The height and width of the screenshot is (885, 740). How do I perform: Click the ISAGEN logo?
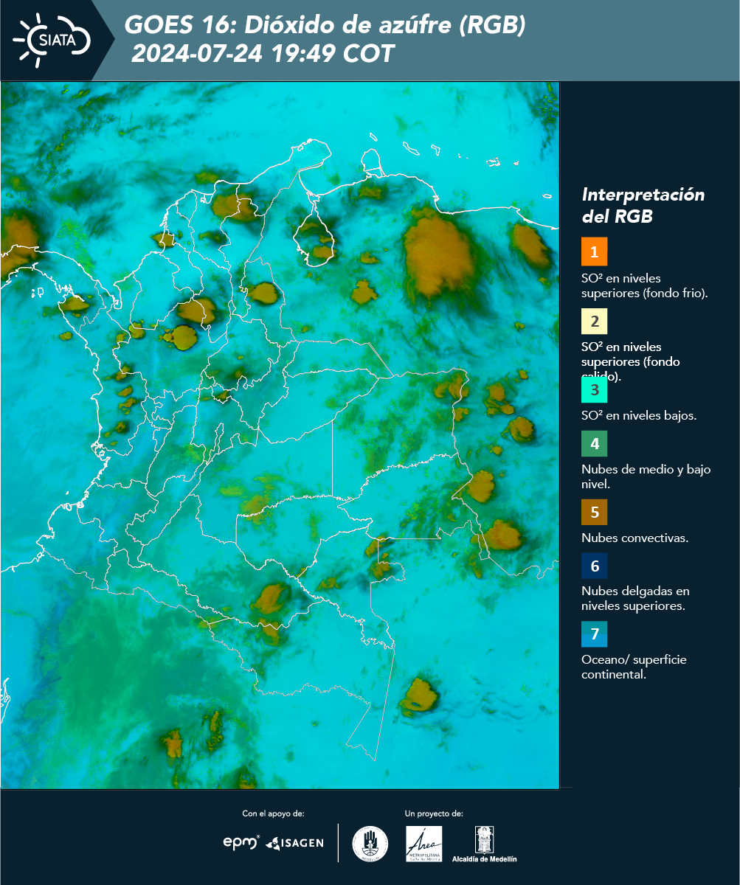[294, 842]
